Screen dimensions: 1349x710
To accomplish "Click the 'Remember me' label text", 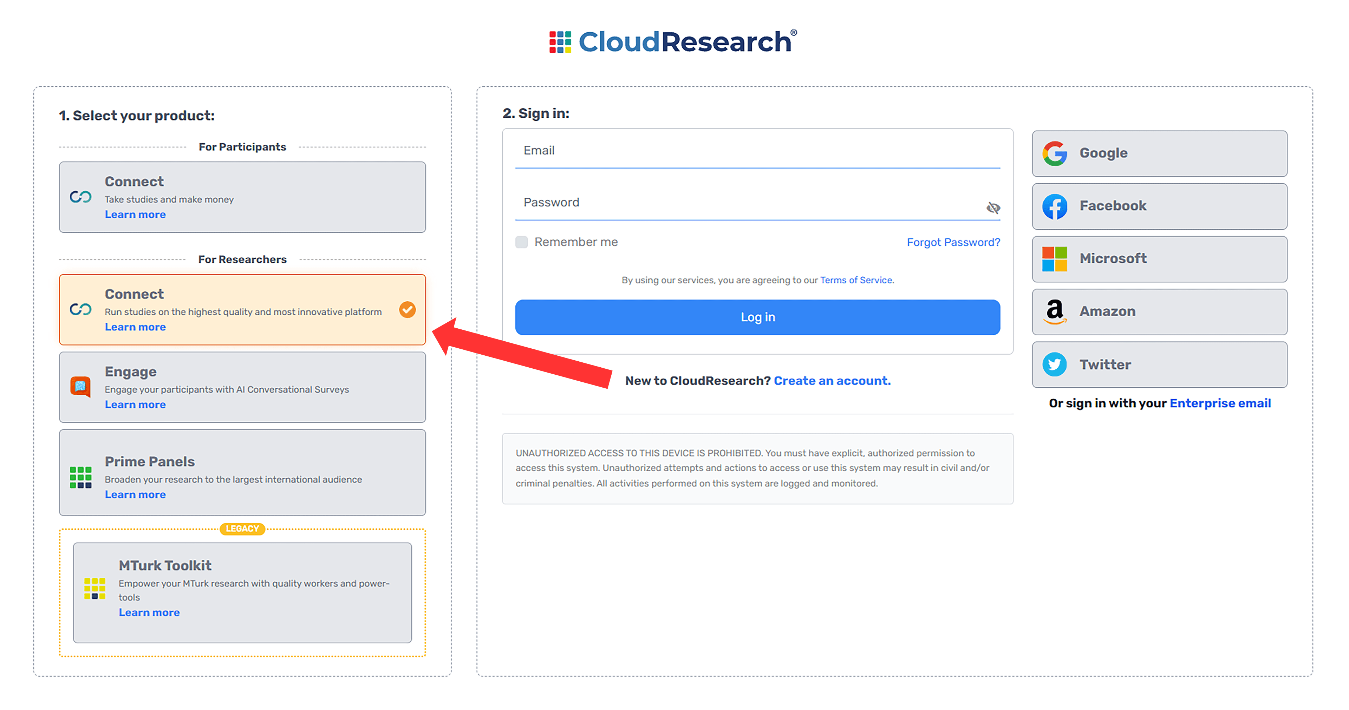I will pyautogui.click(x=576, y=242).
